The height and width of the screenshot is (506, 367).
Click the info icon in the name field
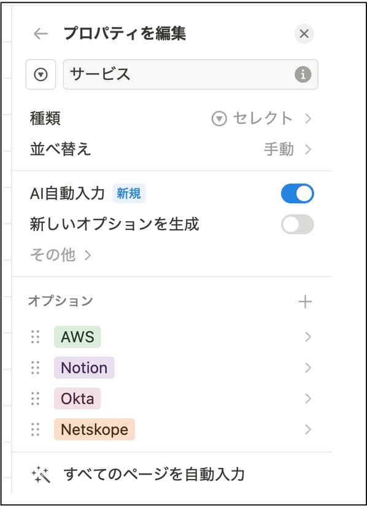click(303, 74)
